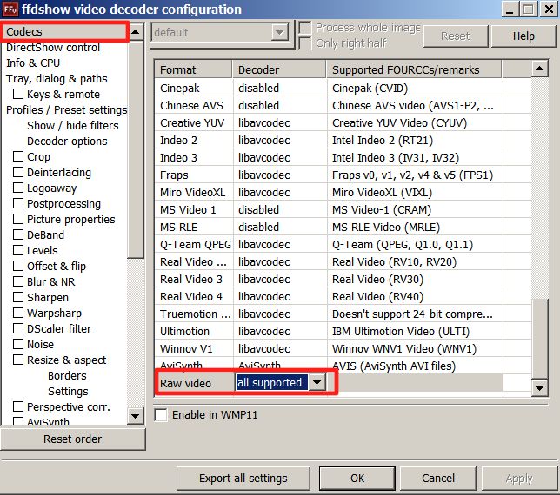Click the Raw video format cell

pyautogui.click(x=194, y=383)
